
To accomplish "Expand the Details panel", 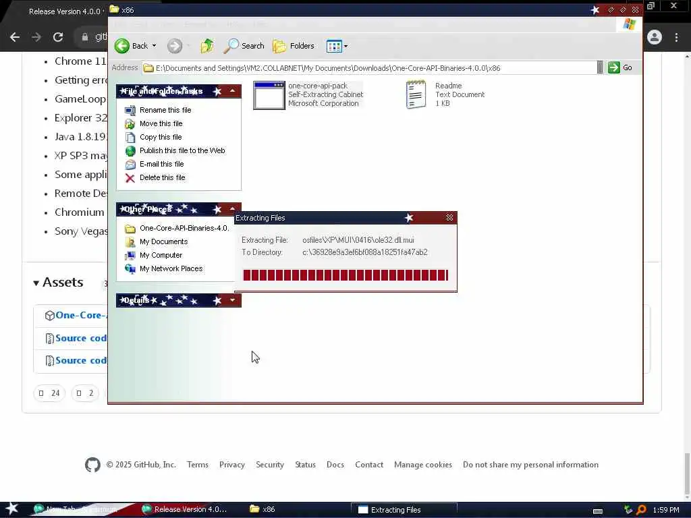I will click(x=232, y=300).
